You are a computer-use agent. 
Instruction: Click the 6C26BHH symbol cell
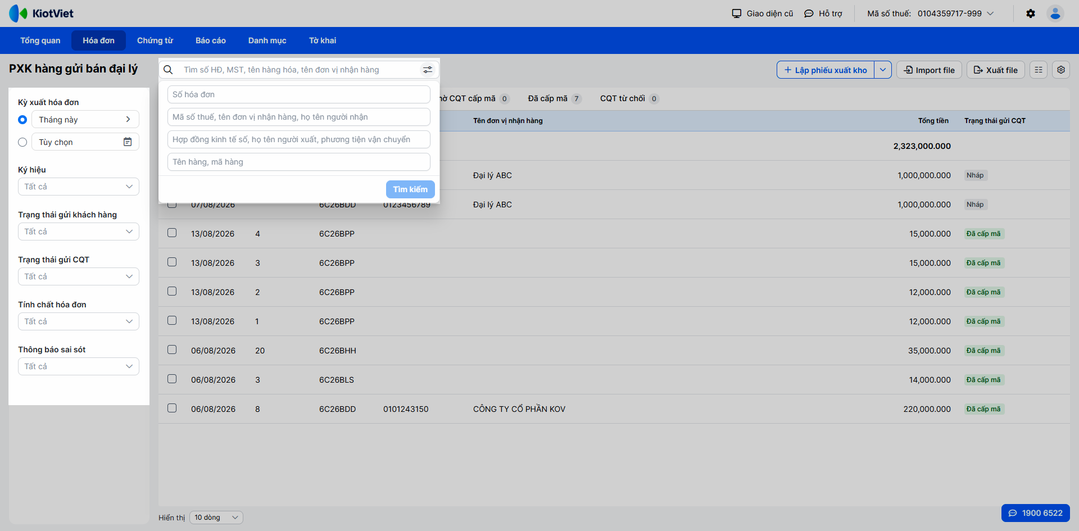pos(337,351)
